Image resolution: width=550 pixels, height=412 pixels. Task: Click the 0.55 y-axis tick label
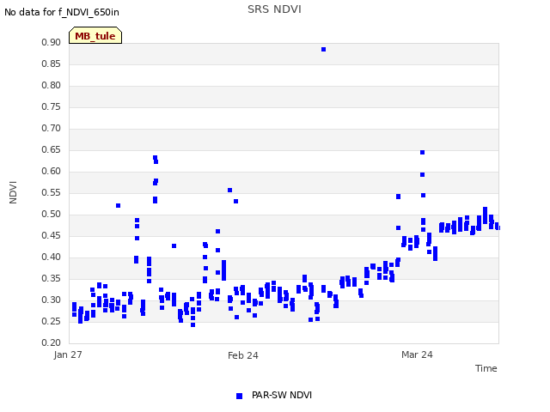coord(52,192)
